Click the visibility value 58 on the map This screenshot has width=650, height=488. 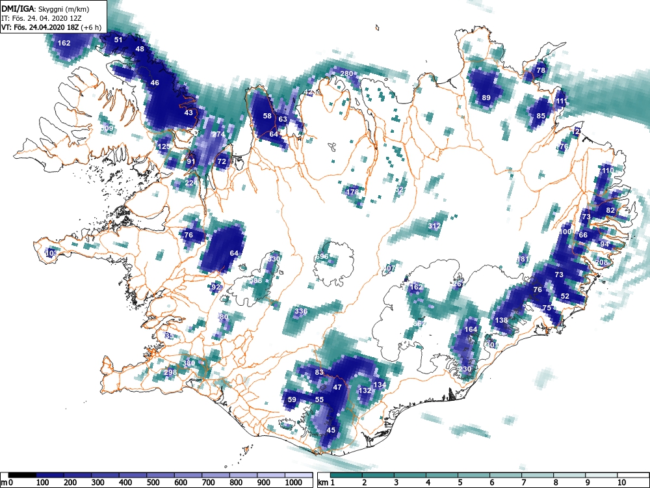pos(267,116)
